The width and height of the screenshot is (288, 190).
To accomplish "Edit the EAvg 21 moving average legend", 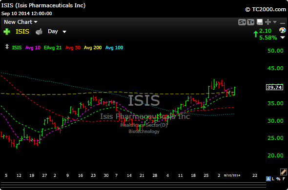I will [x=53, y=48].
